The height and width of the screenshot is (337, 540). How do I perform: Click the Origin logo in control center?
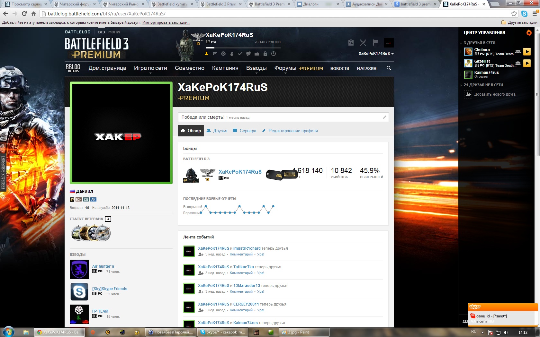coord(529,32)
